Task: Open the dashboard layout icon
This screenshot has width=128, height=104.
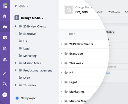Action: tap(5, 38)
